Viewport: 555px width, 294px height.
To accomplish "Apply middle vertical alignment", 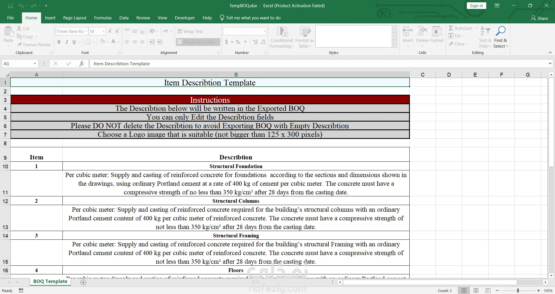I will point(134,31).
